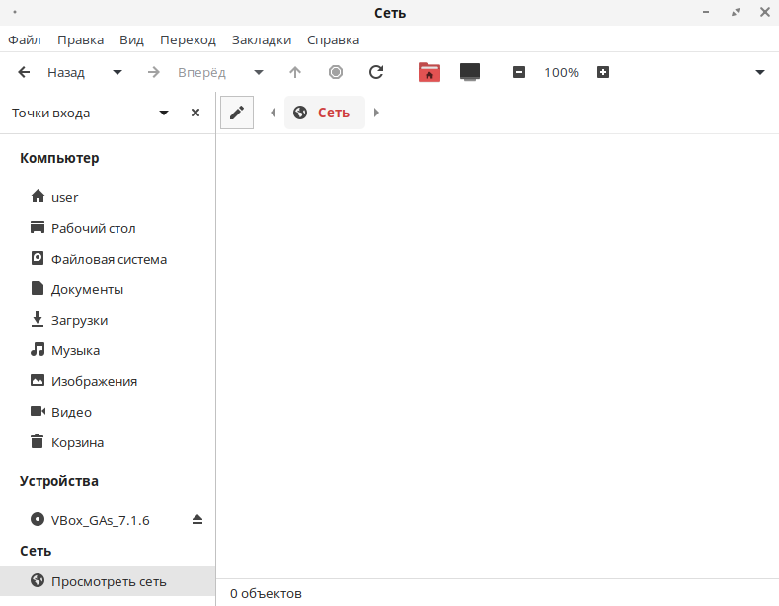Viewport: 779px width, 606px height.
Task: Open the back history dropdown arrow
Action: point(117,72)
